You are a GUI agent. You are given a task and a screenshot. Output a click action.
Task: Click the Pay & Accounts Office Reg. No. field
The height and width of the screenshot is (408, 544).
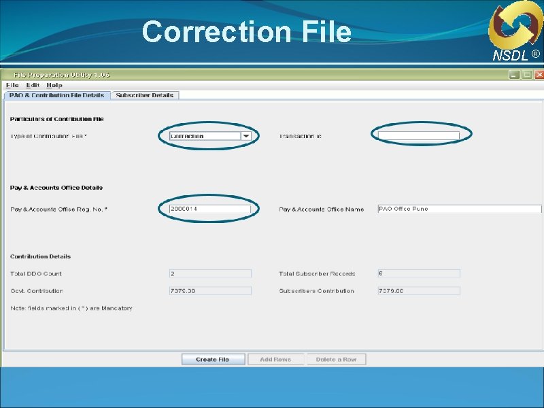click(x=210, y=209)
